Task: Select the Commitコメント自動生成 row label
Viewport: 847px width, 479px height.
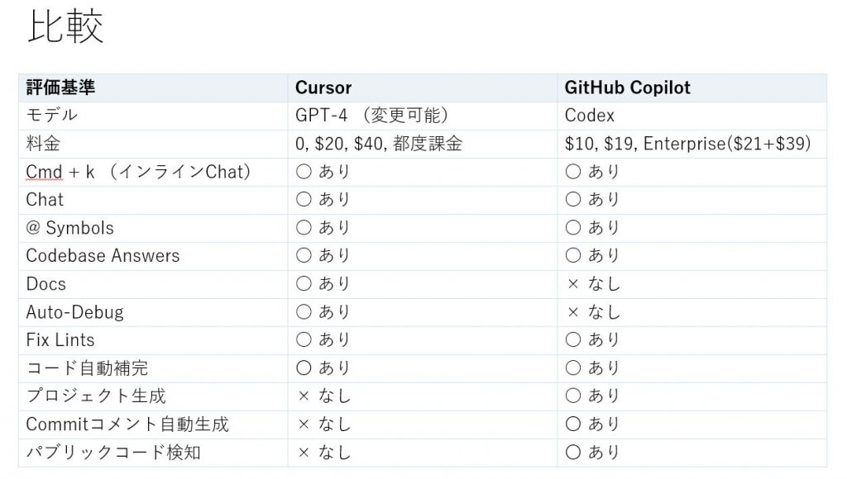Action: click(127, 424)
